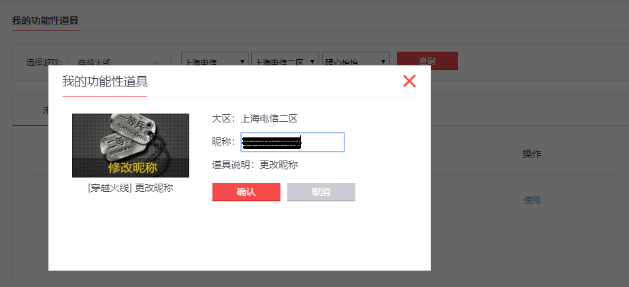This screenshot has width=629, height=287.
Task: Click the 道具说明：更改昵称 description text
Action: click(x=255, y=165)
